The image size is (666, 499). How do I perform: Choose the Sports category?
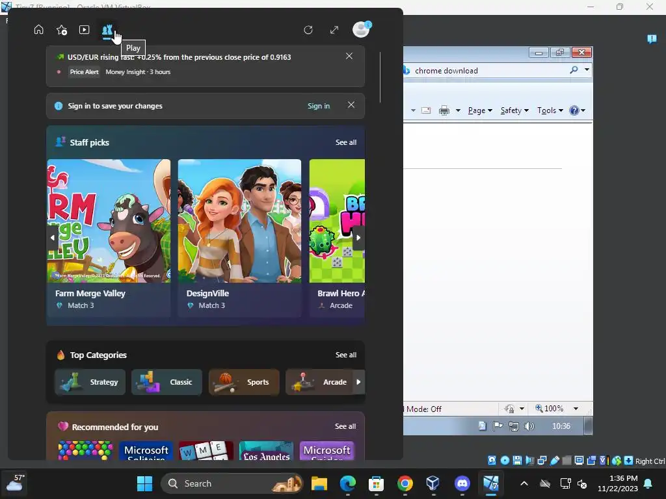(x=244, y=382)
